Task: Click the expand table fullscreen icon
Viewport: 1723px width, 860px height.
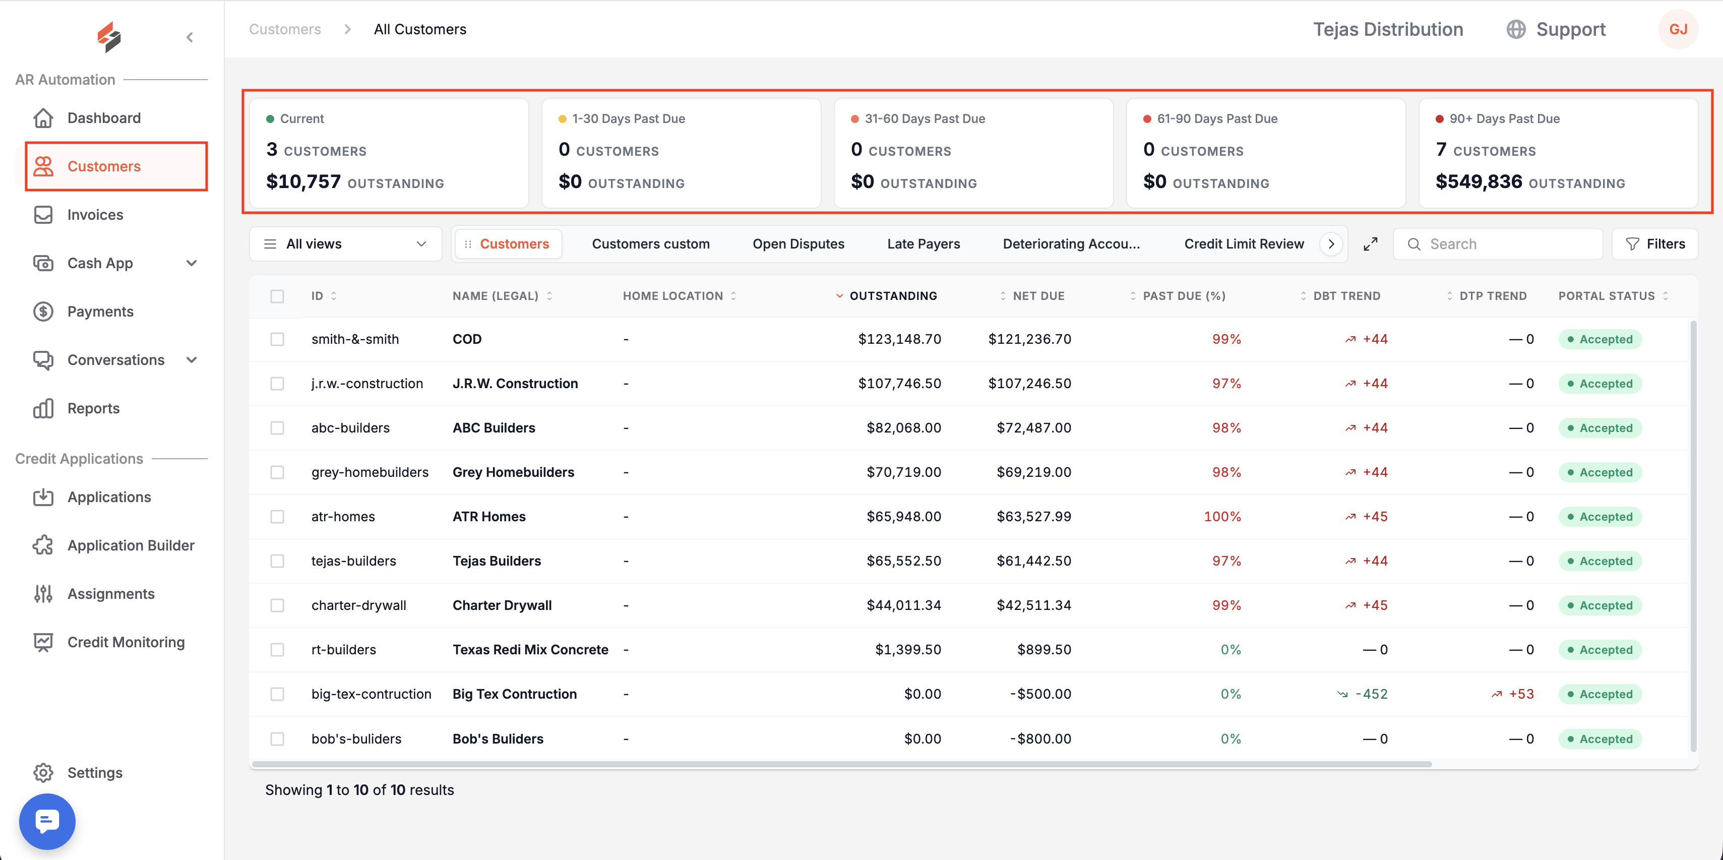Action: pos(1371,244)
